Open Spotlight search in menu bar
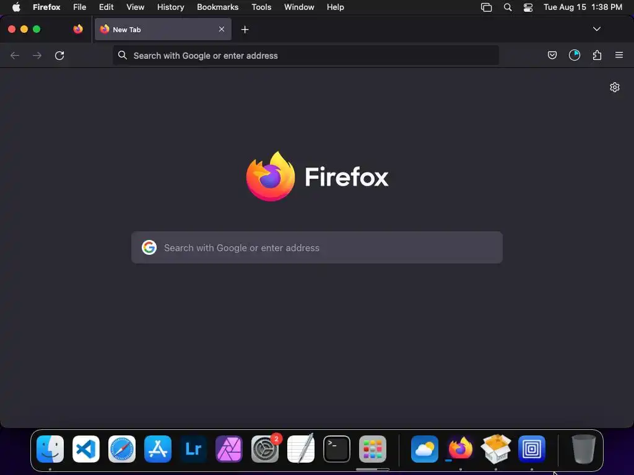 (x=508, y=7)
